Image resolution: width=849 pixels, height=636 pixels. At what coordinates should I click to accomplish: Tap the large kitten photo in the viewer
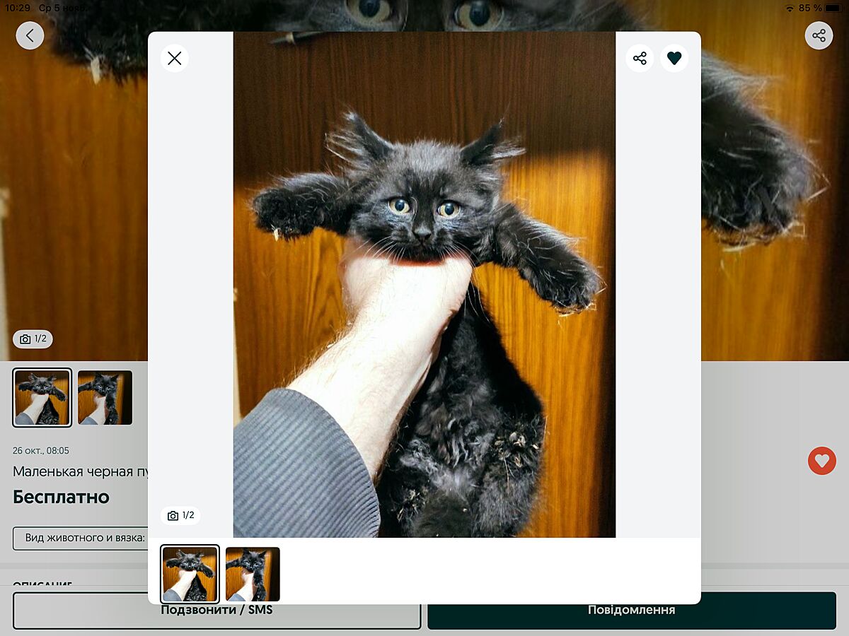[424, 283]
